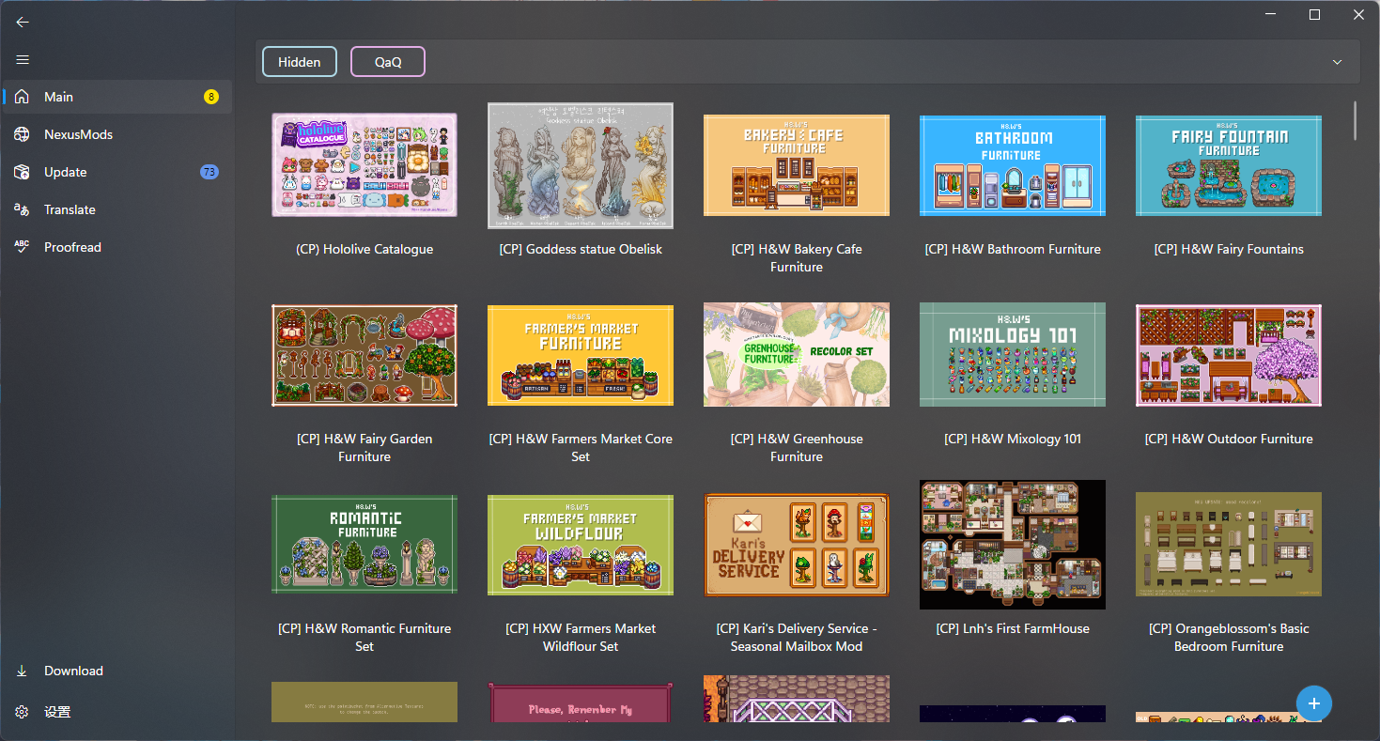1380x741 pixels.
Task: Toggle the QaQ filter tag
Action: [x=388, y=62]
